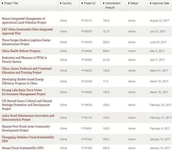Select approval date February 21, 2017
Viewport: 172px width, 151px height.
pos(161,118)
